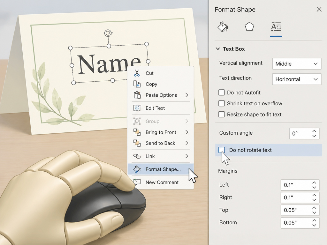Choose Edit Text in the context menu
The image size is (327, 245).
[161, 108]
